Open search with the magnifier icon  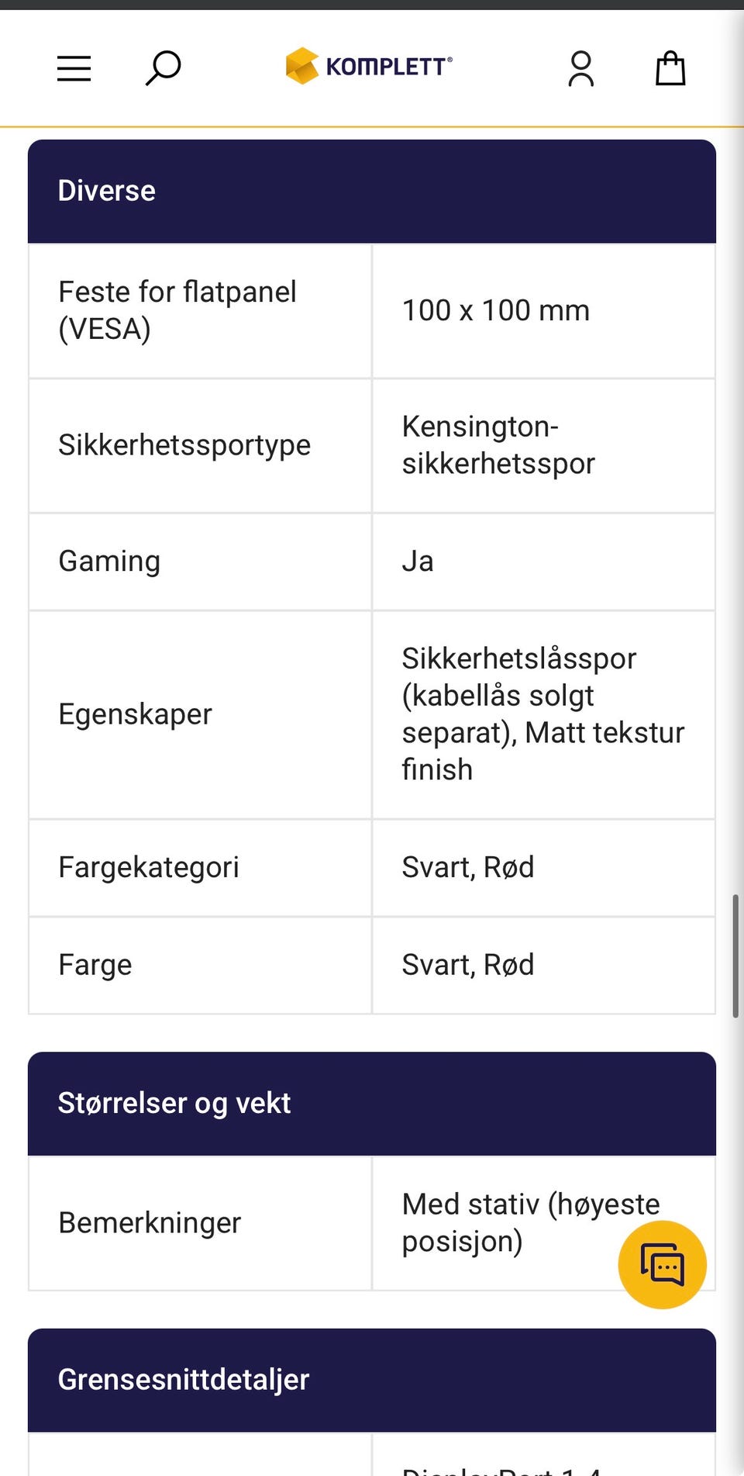tap(163, 68)
